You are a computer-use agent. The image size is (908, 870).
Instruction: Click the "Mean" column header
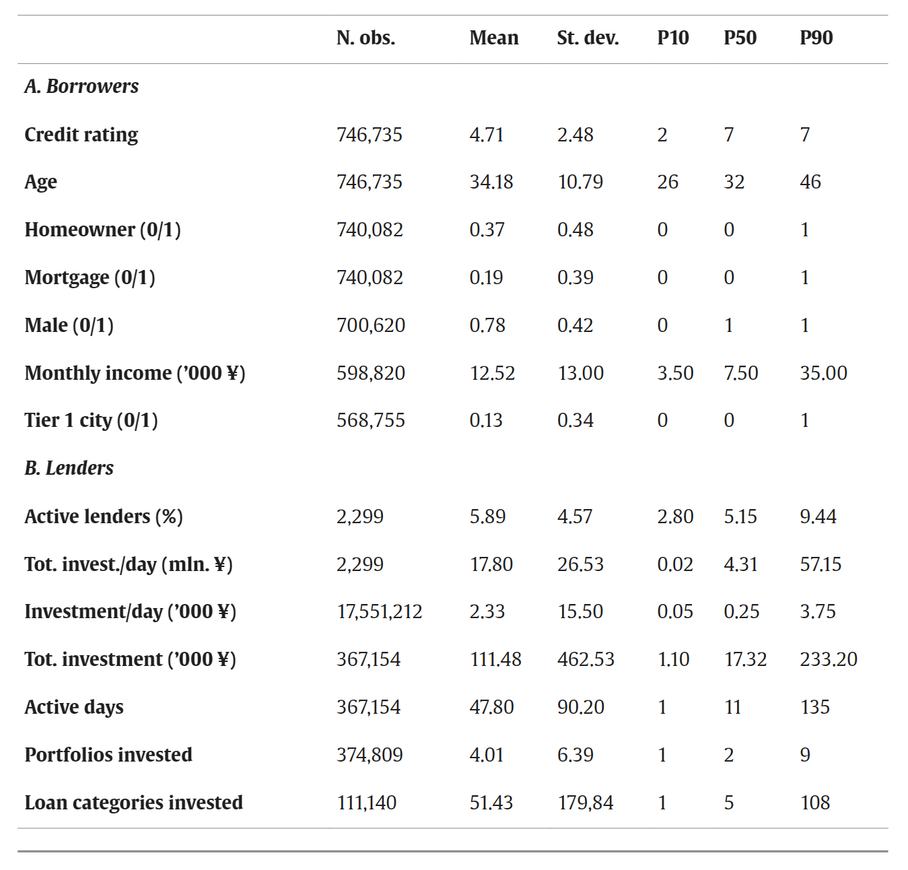pyautogui.click(x=493, y=38)
